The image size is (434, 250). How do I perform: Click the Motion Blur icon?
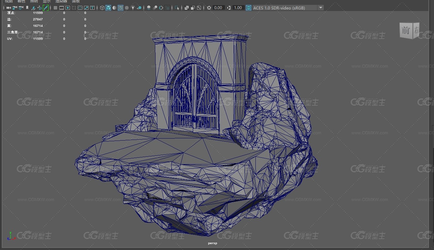click(155, 8)
